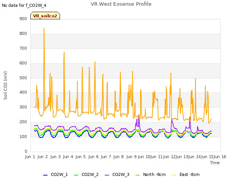Click the 500 y-axis tick label
243x182 pixels.
point(23,78)
